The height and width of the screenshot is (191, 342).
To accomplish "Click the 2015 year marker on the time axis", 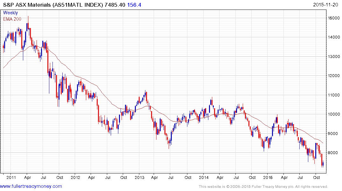I will [x=268, y=177].
